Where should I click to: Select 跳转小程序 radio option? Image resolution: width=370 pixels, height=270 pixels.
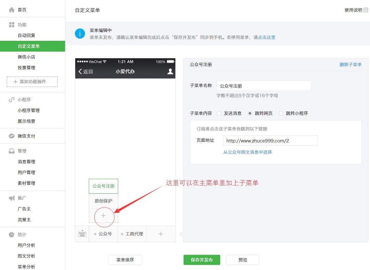click(x=281, y=113)
